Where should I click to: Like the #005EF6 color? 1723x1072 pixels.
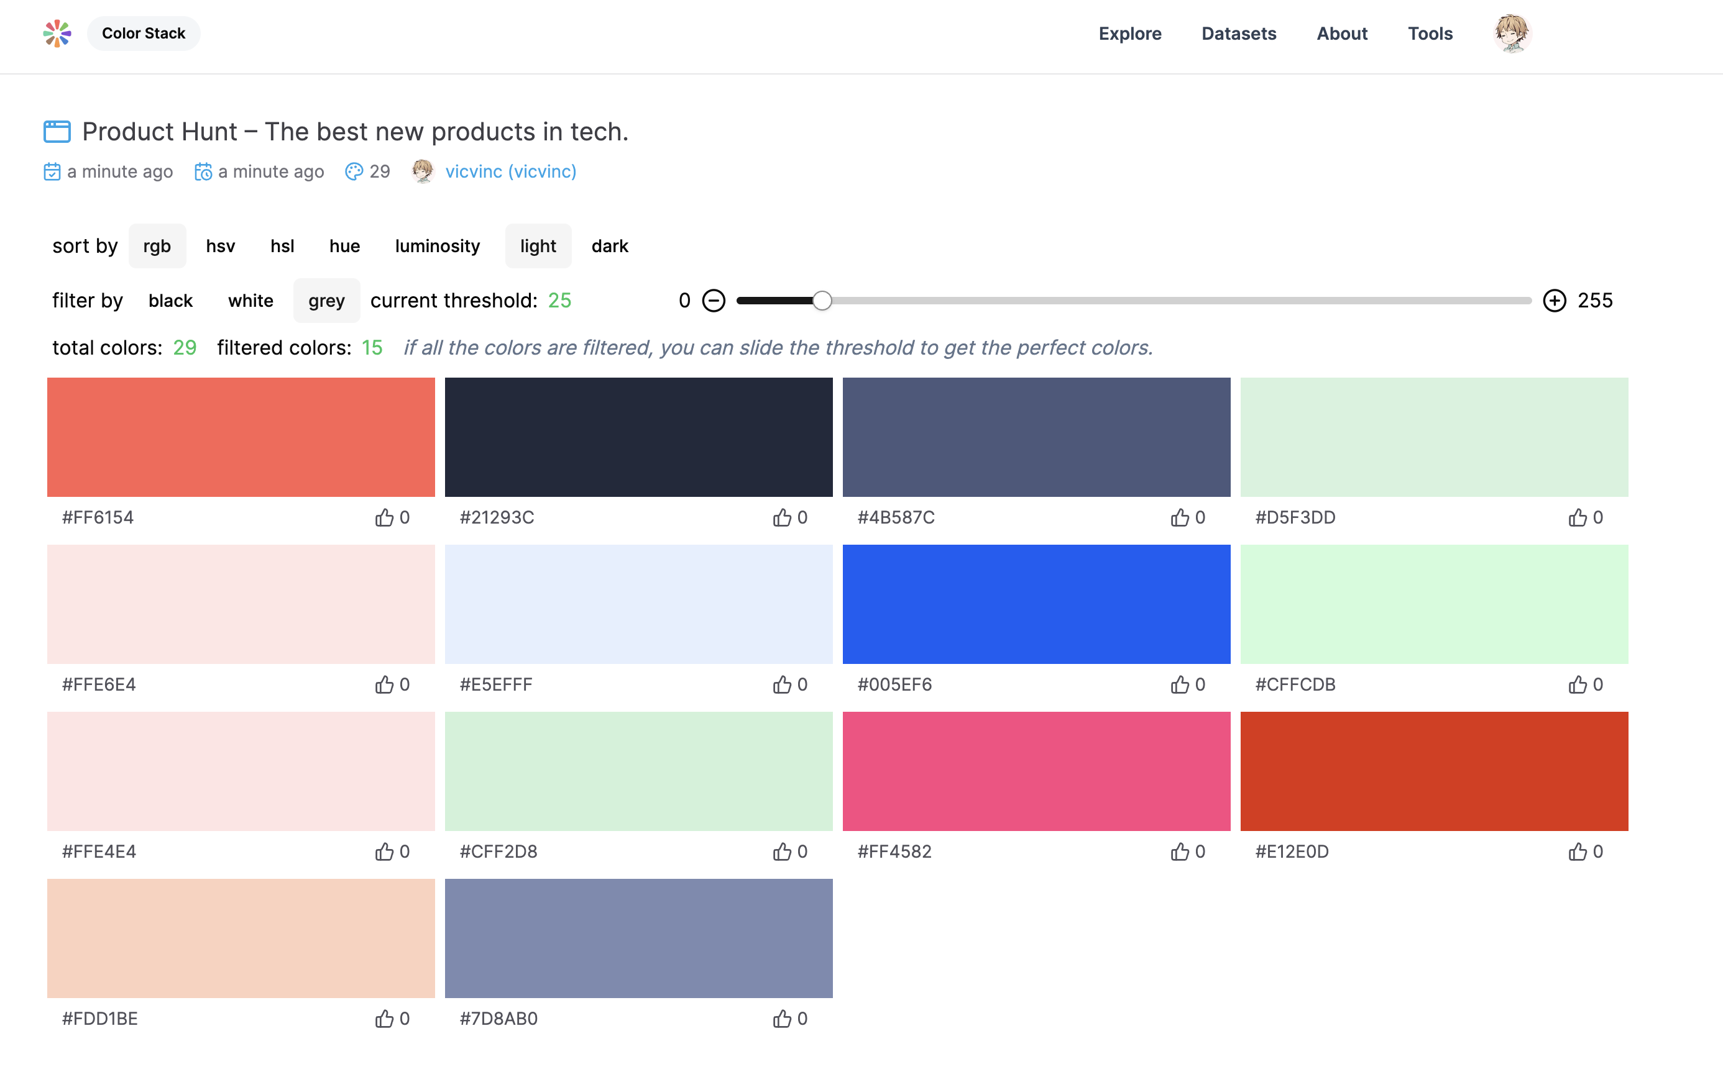click(x=1180, y=685)
